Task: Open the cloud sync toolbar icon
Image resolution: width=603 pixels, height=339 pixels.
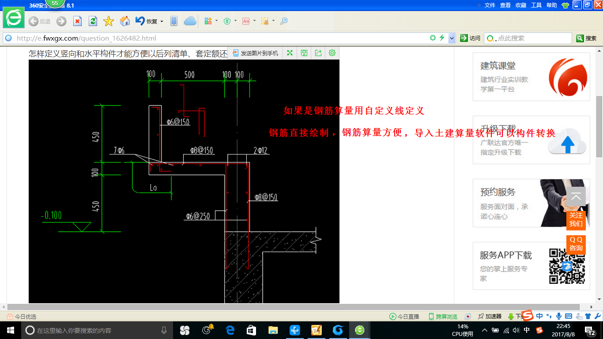Action: tap(190, 21)
